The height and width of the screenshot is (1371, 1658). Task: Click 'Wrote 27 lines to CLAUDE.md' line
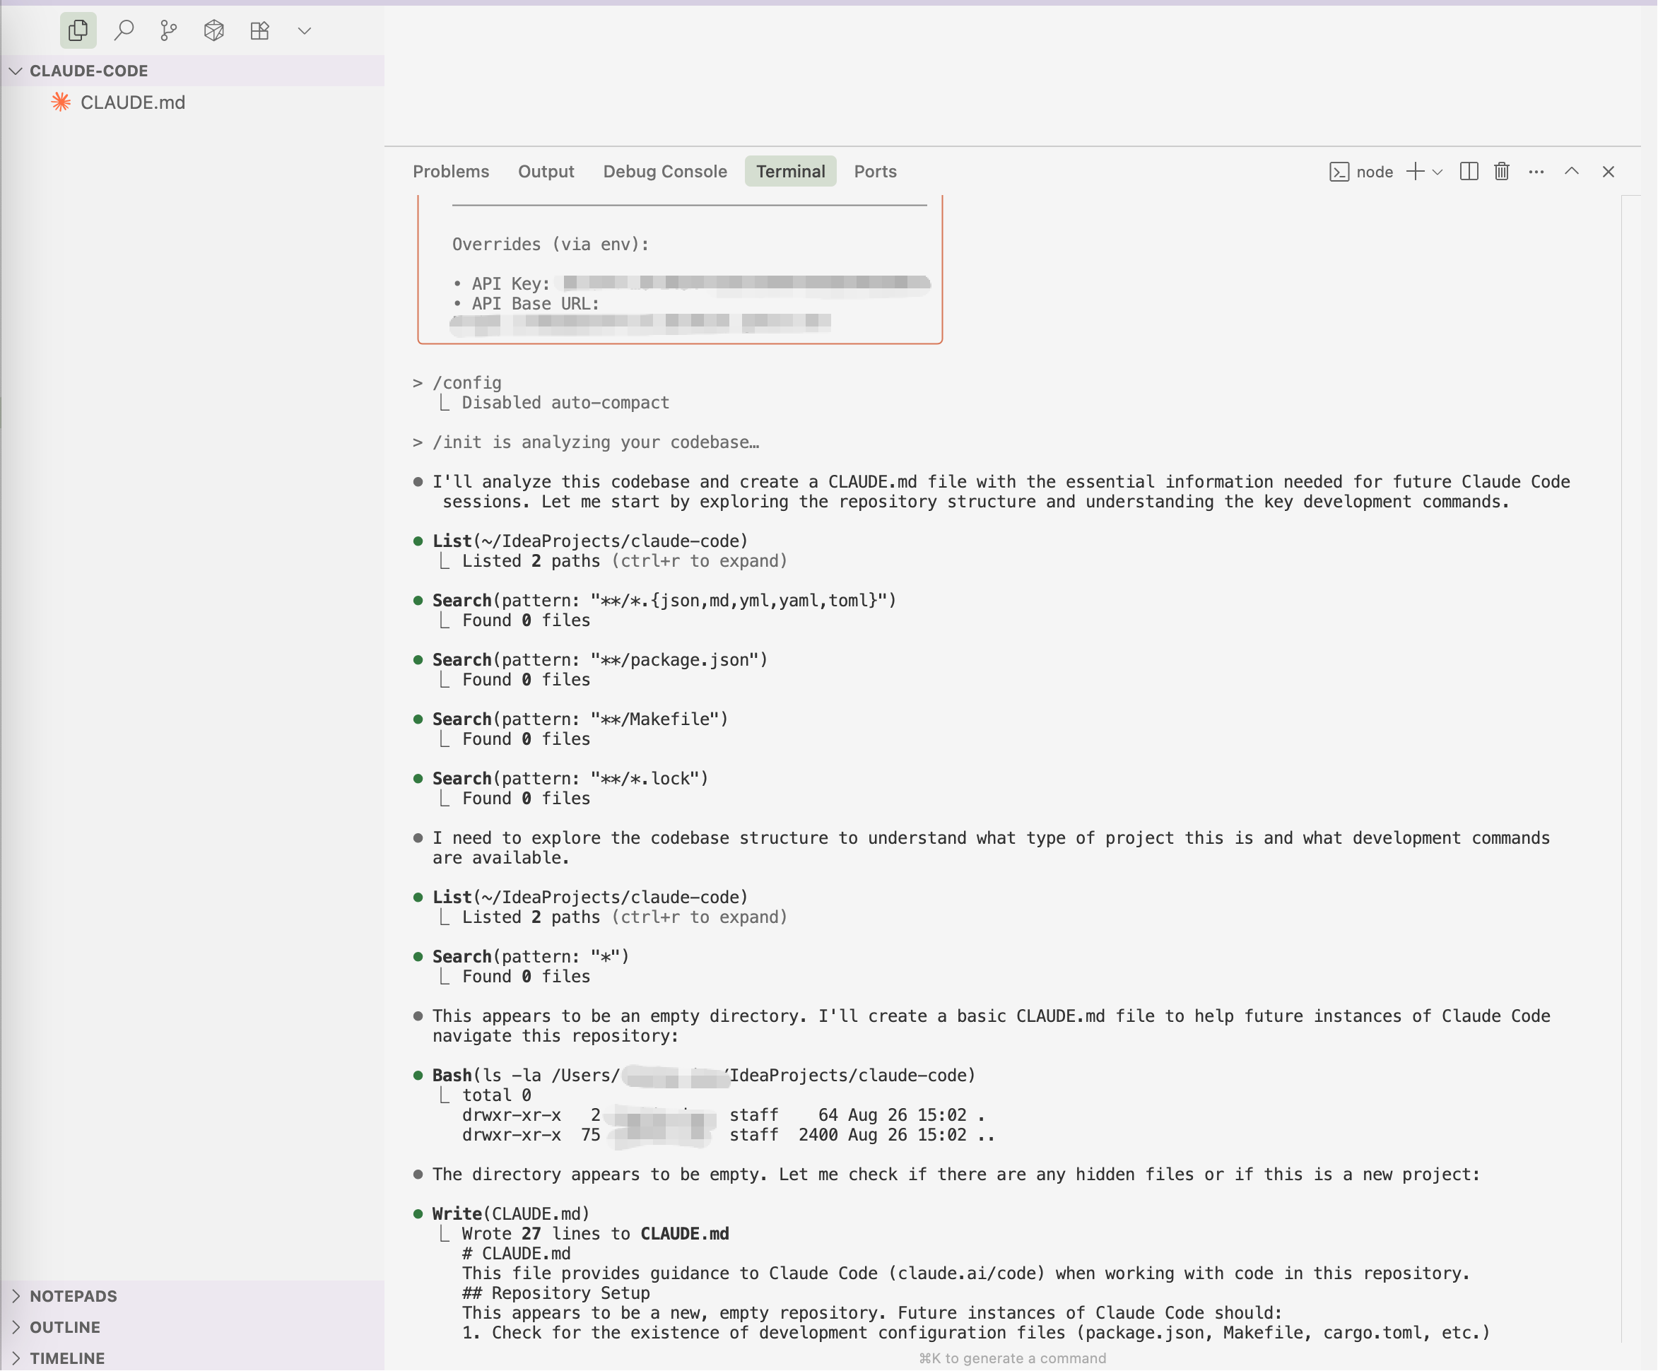point(595,1234)
